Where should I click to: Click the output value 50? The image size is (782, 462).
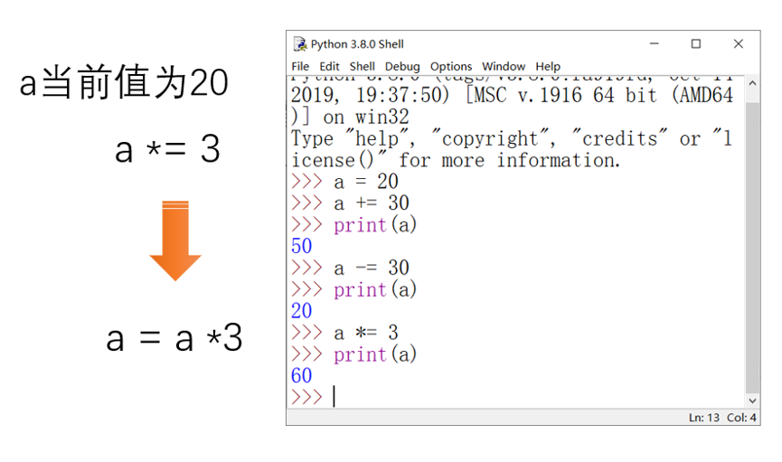(x=302, y=246)
